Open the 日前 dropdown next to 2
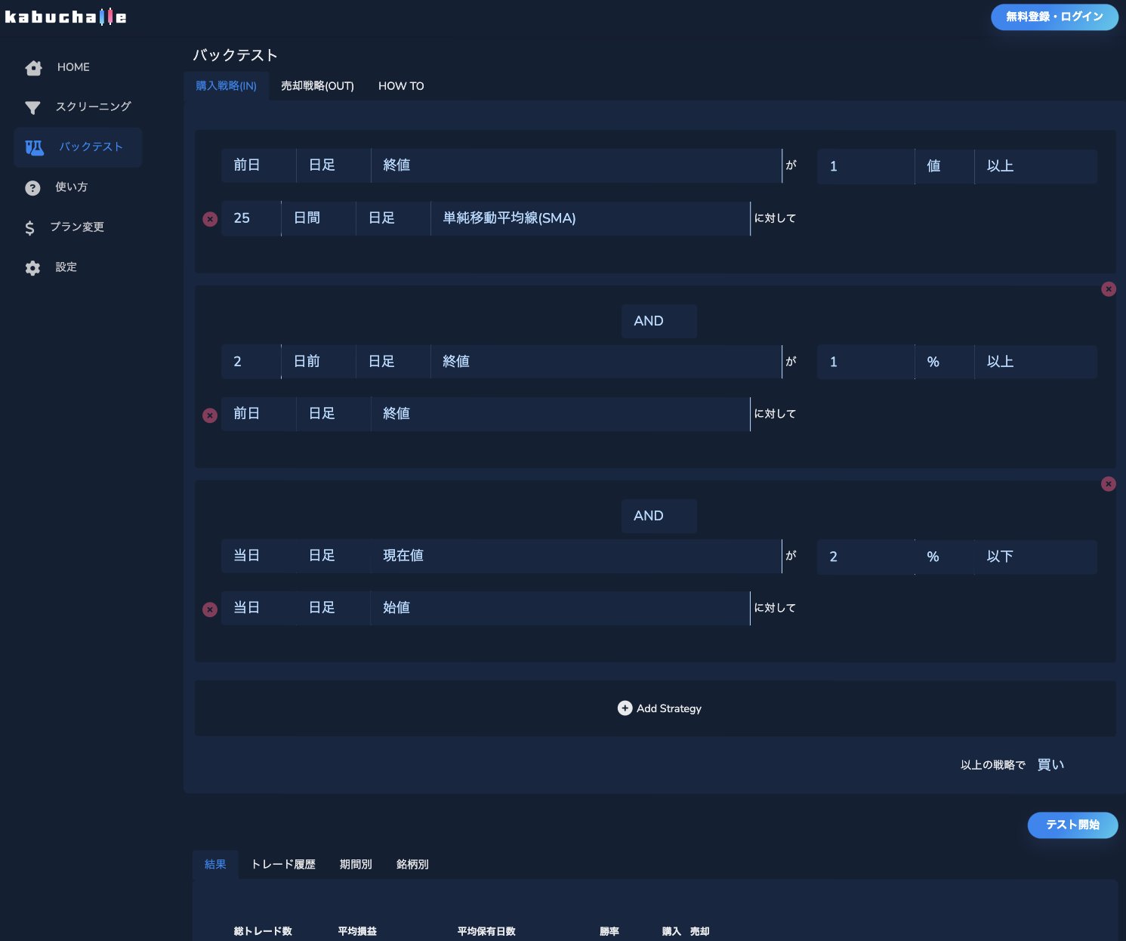This screenshot has width=1126, height=941. (x=318, y=362)
